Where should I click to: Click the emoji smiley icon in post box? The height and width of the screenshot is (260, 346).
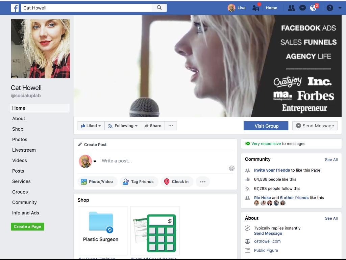pos(232,168)
